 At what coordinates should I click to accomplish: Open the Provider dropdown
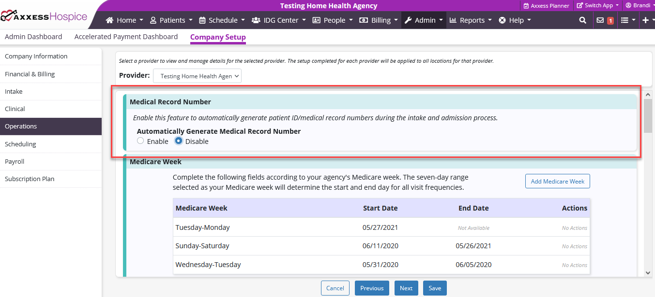coord(197,76)
